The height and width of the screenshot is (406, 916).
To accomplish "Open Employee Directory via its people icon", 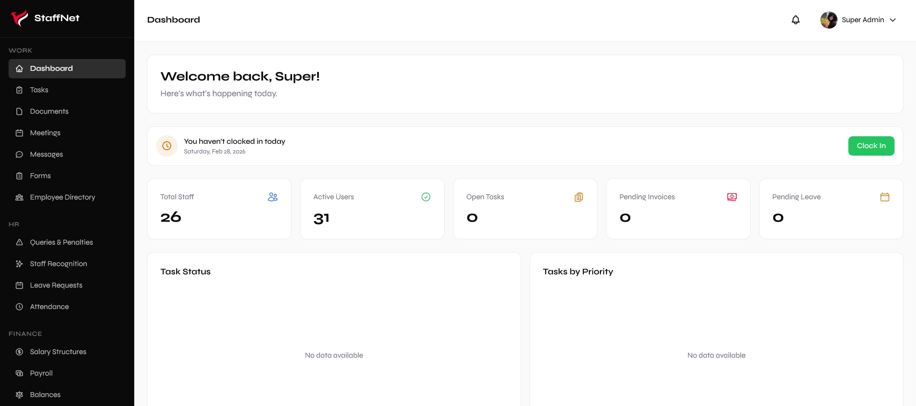I will coord(19,197).
